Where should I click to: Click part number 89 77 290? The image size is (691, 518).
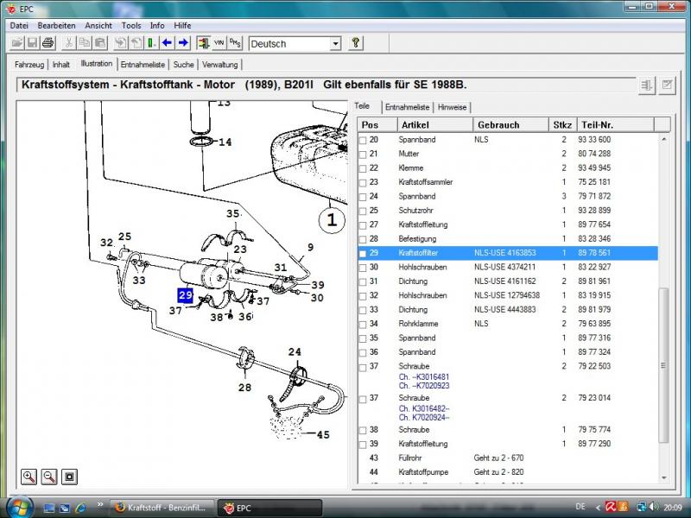[594, 444]
